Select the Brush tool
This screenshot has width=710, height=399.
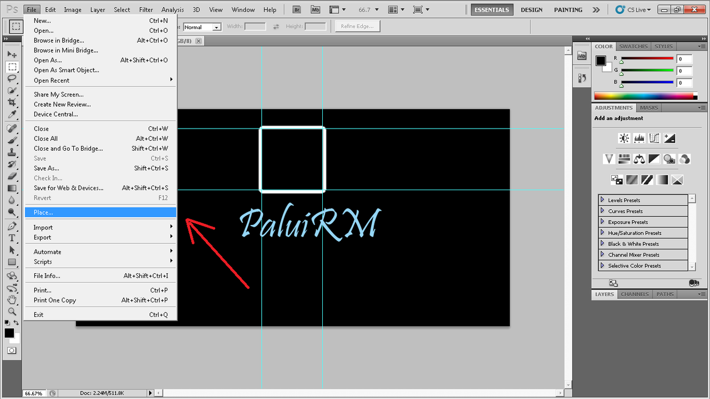(x=12, y=140)
